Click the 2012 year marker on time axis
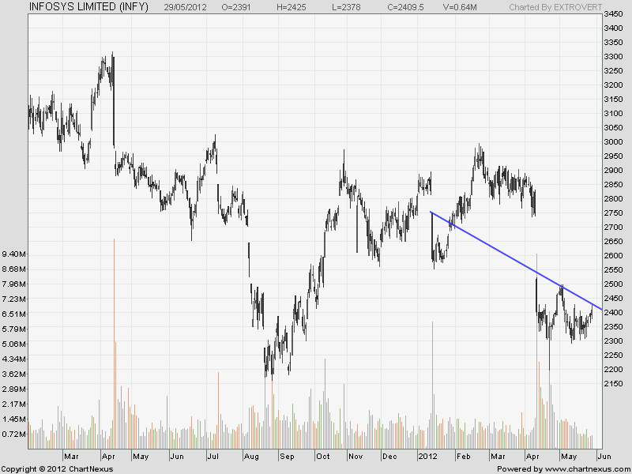 [427, 457]
